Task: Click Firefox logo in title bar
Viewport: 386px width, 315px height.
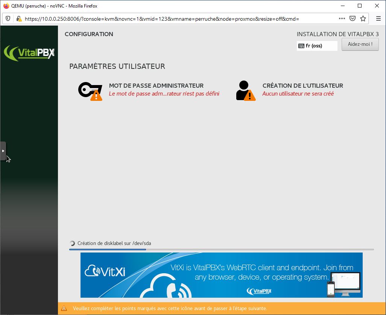Action: (x=6, y=6)
